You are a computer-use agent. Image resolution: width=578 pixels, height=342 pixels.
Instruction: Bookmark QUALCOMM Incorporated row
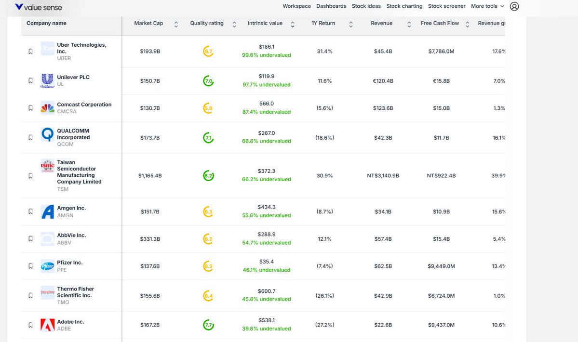(30, 137)
